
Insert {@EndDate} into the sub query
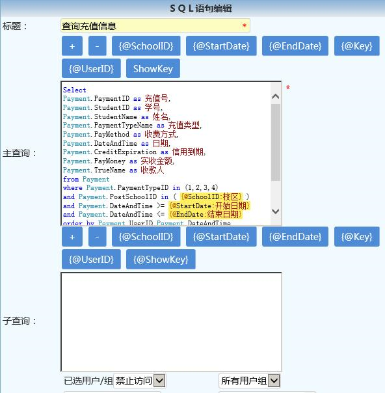coord(295,237)
